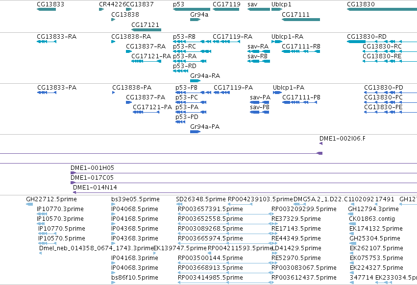Select the p53-RD transcript

pos(181,71)
